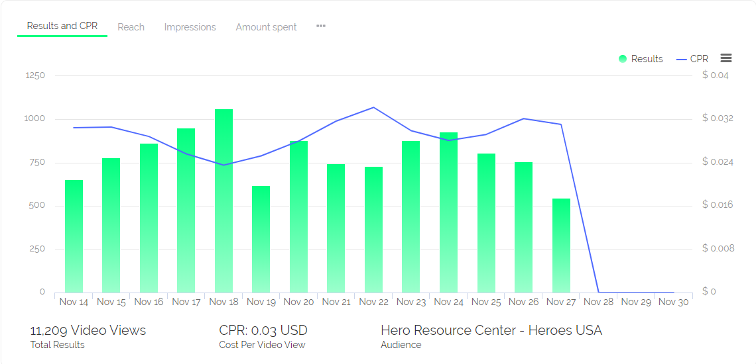
Task: Click the Nov 21 results bar
Action: [336, 228]
